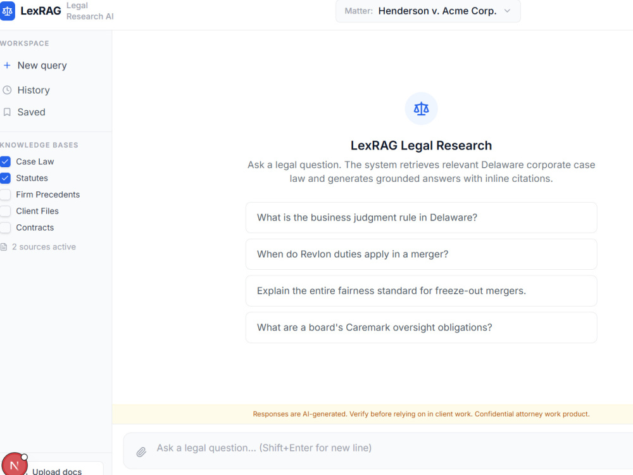633x475 pixels.
Task: Click the red N user avatar
Action: click(14, 464)
